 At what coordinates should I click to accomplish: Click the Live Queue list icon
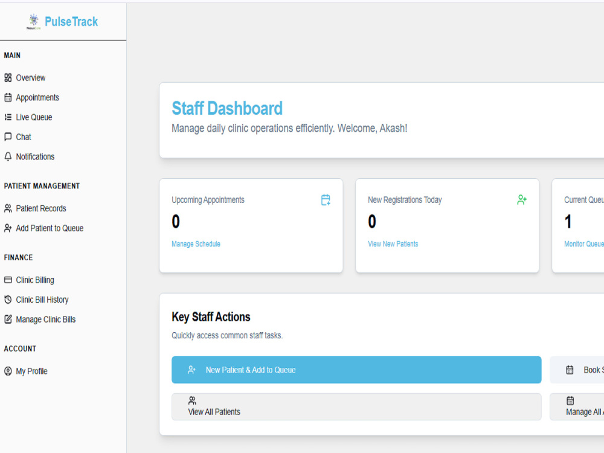click(8, 117)
